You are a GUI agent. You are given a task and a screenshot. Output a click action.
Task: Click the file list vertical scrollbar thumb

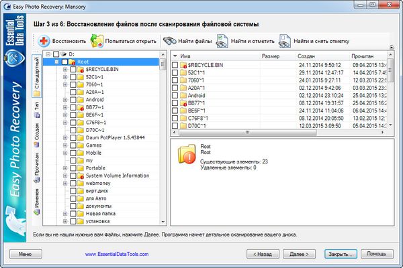(x=390, y=70)
